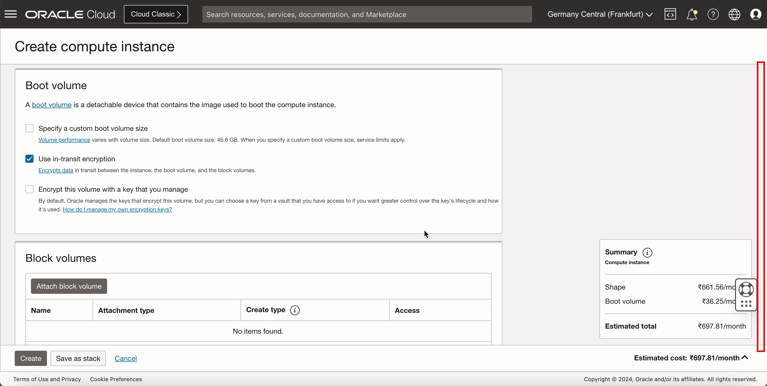Open the hamburger navigation menu

(x=11, y=14)
